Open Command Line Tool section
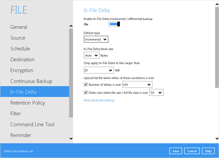 [32, 124]
